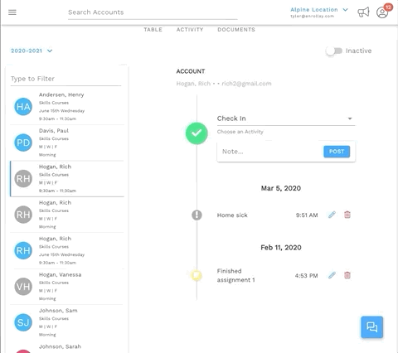The image size is (398, 353).
Task: Select the PD avatar for Davis, Paul
Action: pyautogui.click(x=23, y=143)
